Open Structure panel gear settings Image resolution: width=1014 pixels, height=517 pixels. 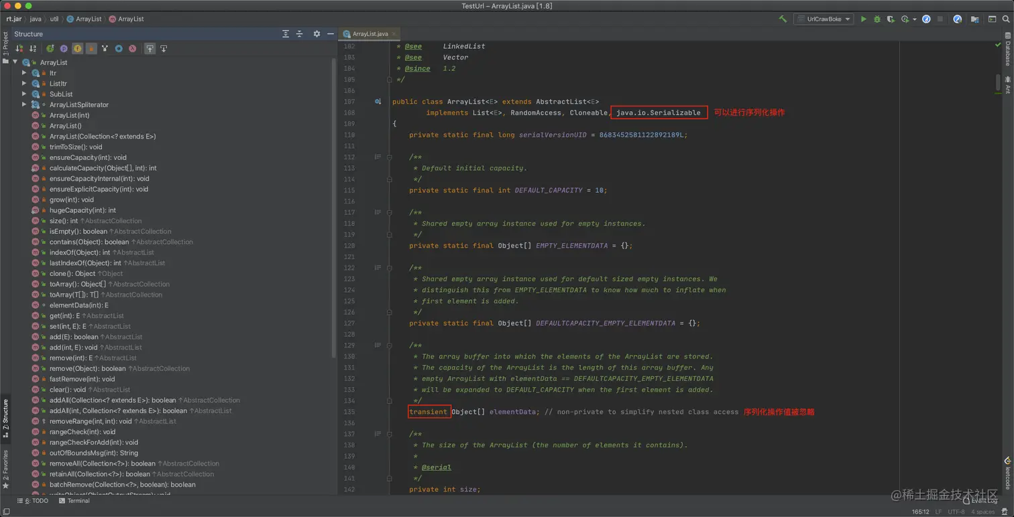pos(317,34)
